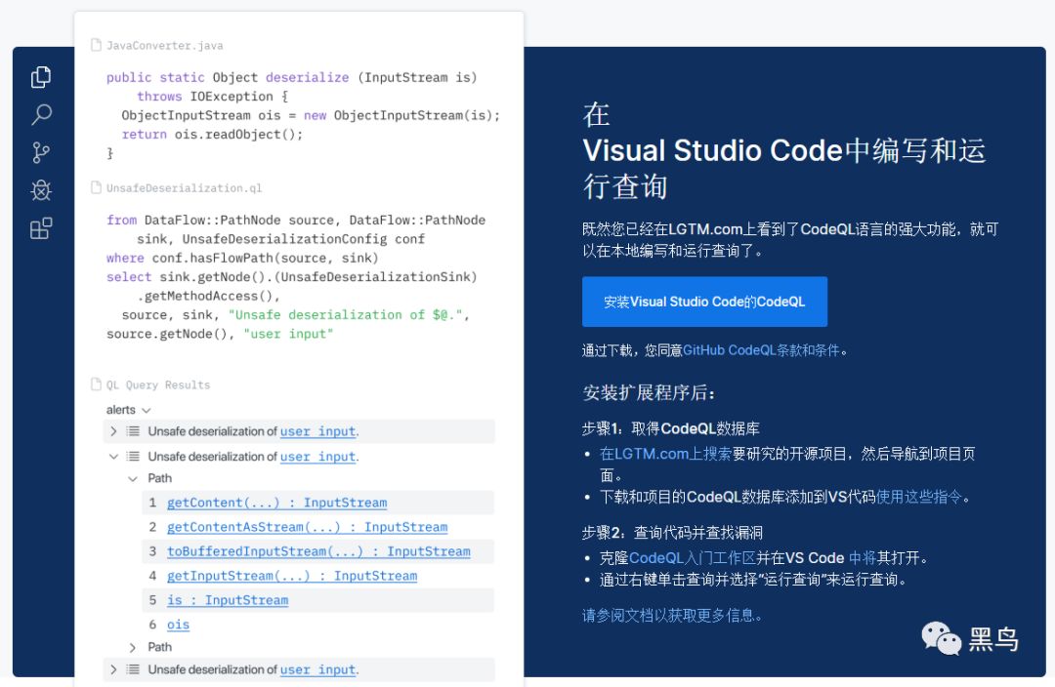Screen dimensions: 1055x687
Task: Click the 步骤1：取得CodeQL数据库 text
Action: (x=671, y=428)
